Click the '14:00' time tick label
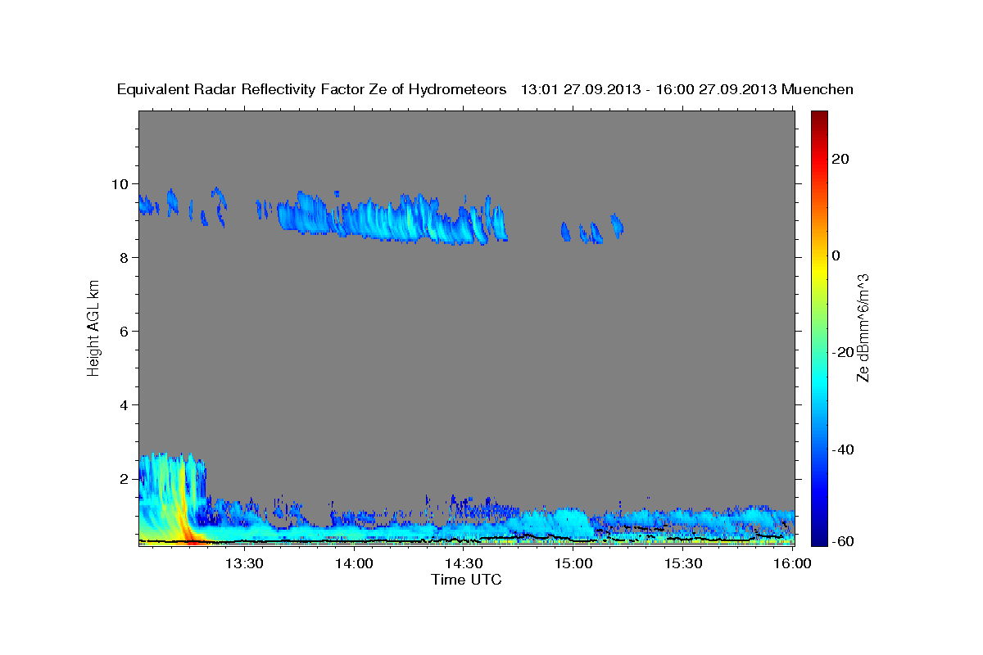Image resolution: width=983 pixels, height=655 pixels. (x=354, y=563)
